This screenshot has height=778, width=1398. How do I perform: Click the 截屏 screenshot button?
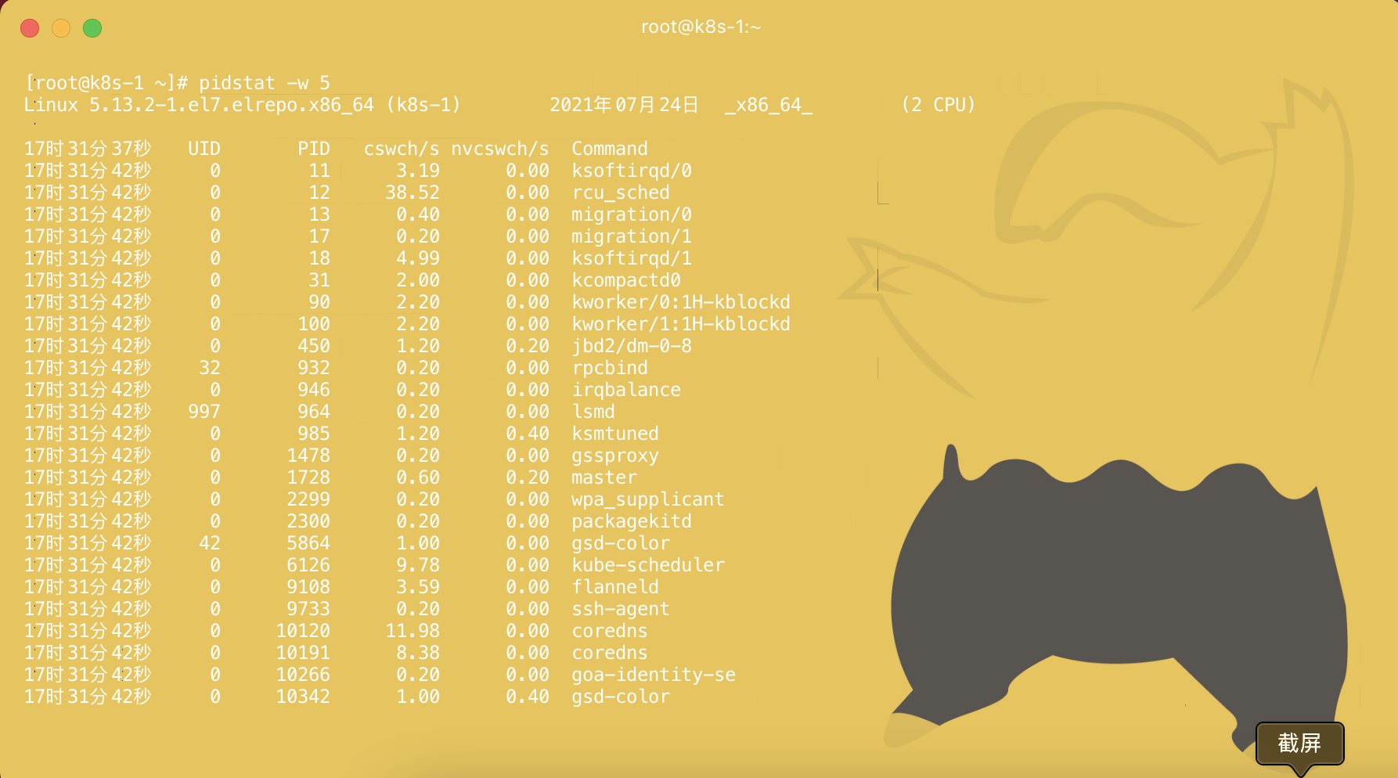tap(1299, 743)
